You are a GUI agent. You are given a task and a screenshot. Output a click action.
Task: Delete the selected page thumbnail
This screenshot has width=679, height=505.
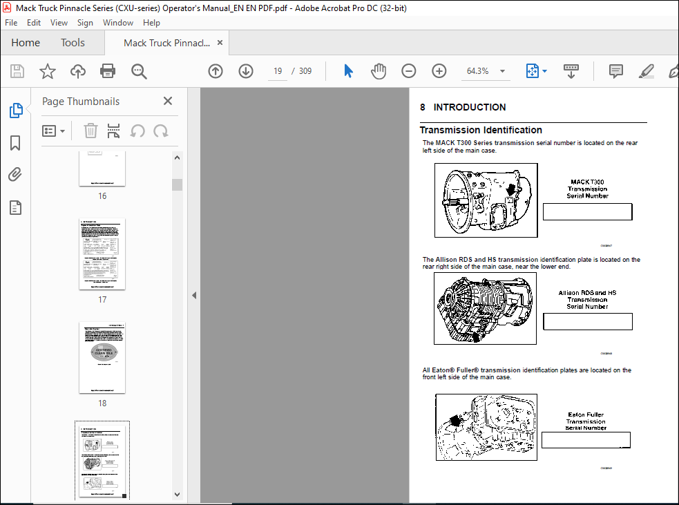click(90, 131)
